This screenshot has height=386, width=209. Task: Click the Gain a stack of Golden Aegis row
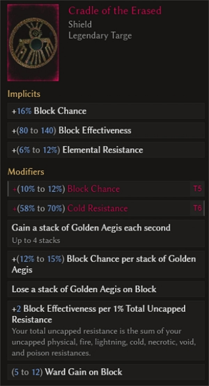pos(91,228)
